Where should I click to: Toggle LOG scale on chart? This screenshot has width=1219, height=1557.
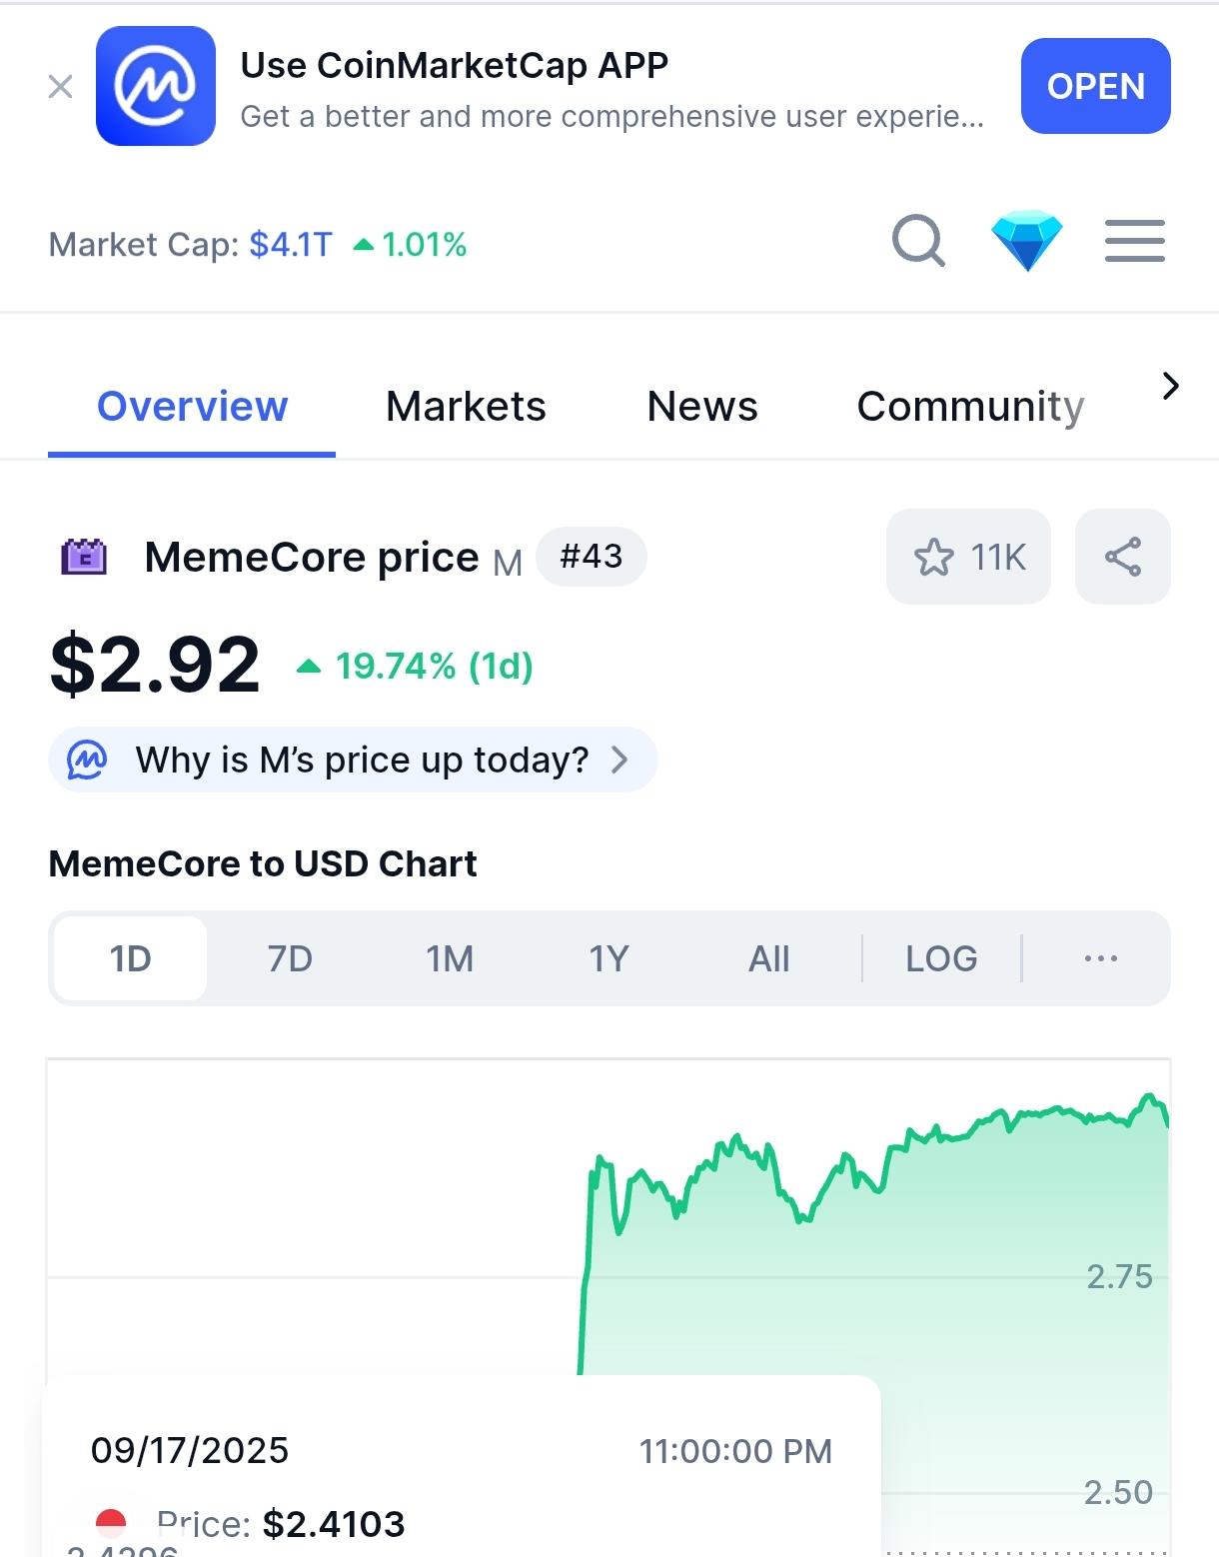click(941, 959)
